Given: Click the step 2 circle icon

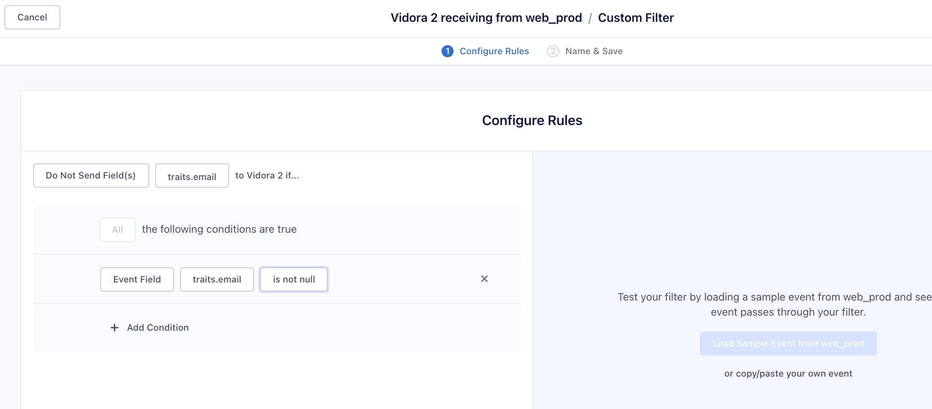Looking at the screenshot, I should (x=553, y=51).
